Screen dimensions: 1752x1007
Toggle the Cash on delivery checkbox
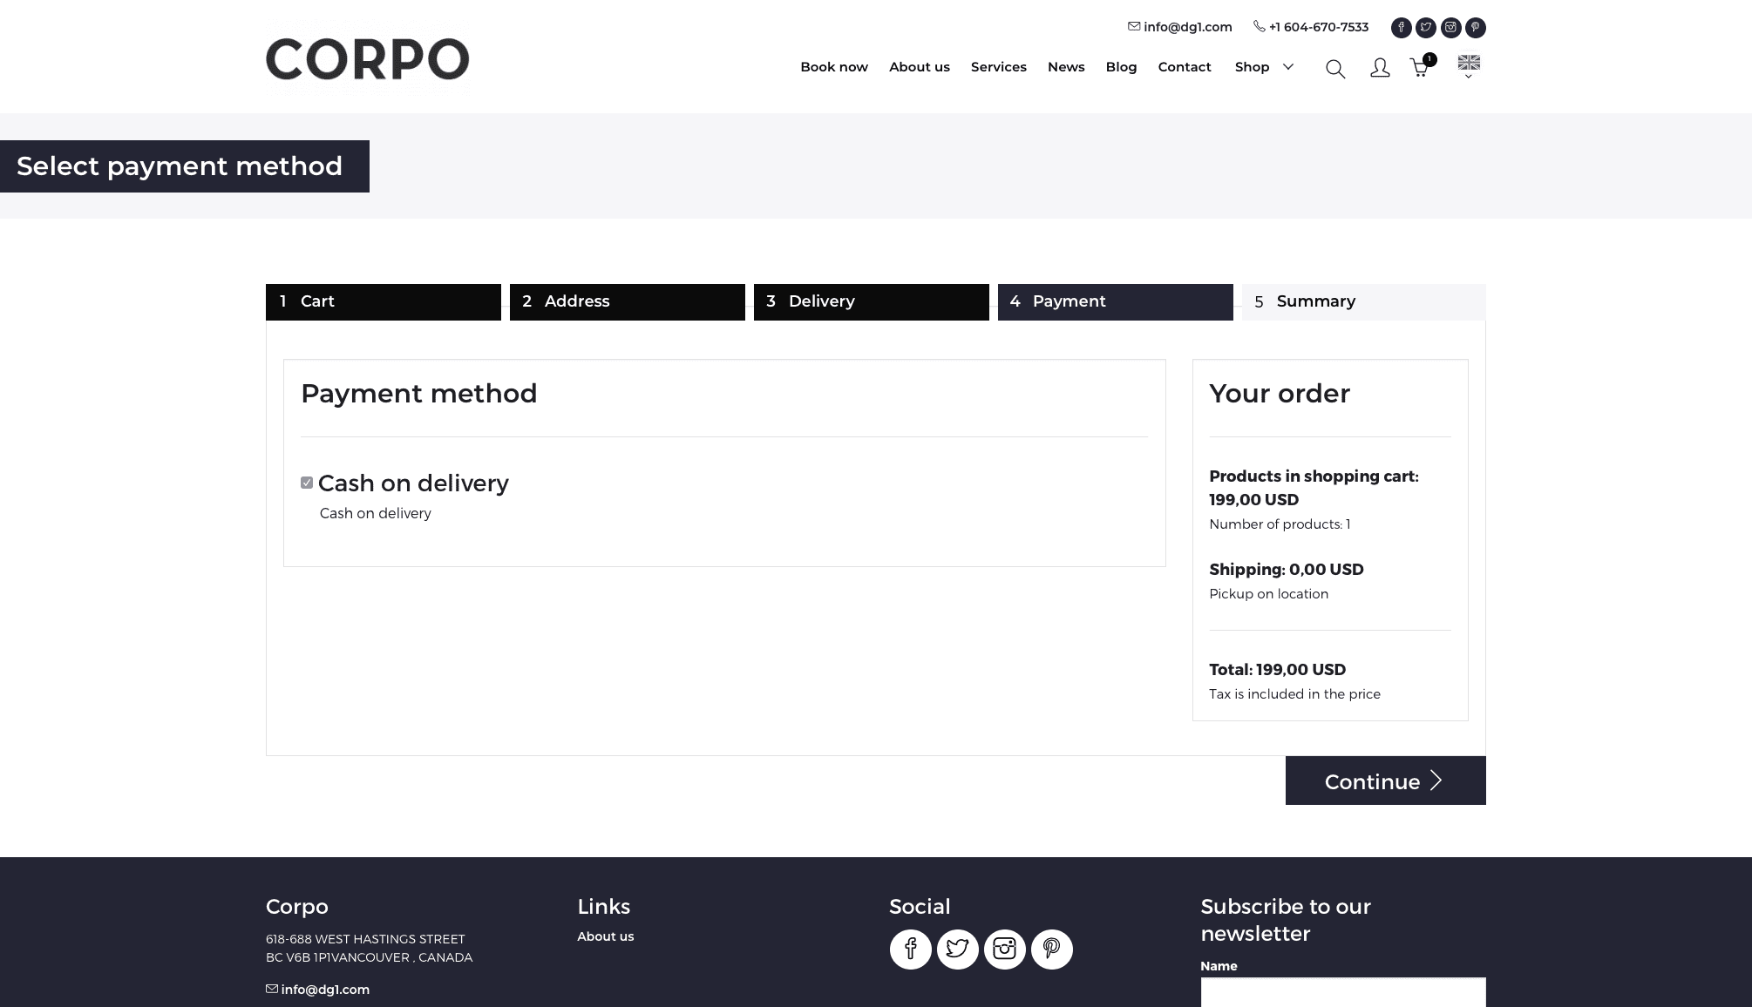coord(307,483)
